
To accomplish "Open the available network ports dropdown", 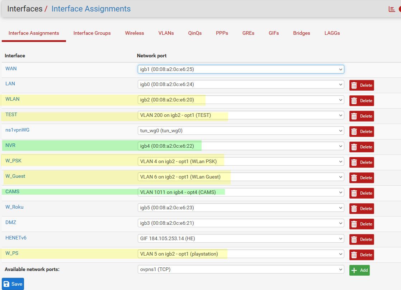I will coord(241,269).
